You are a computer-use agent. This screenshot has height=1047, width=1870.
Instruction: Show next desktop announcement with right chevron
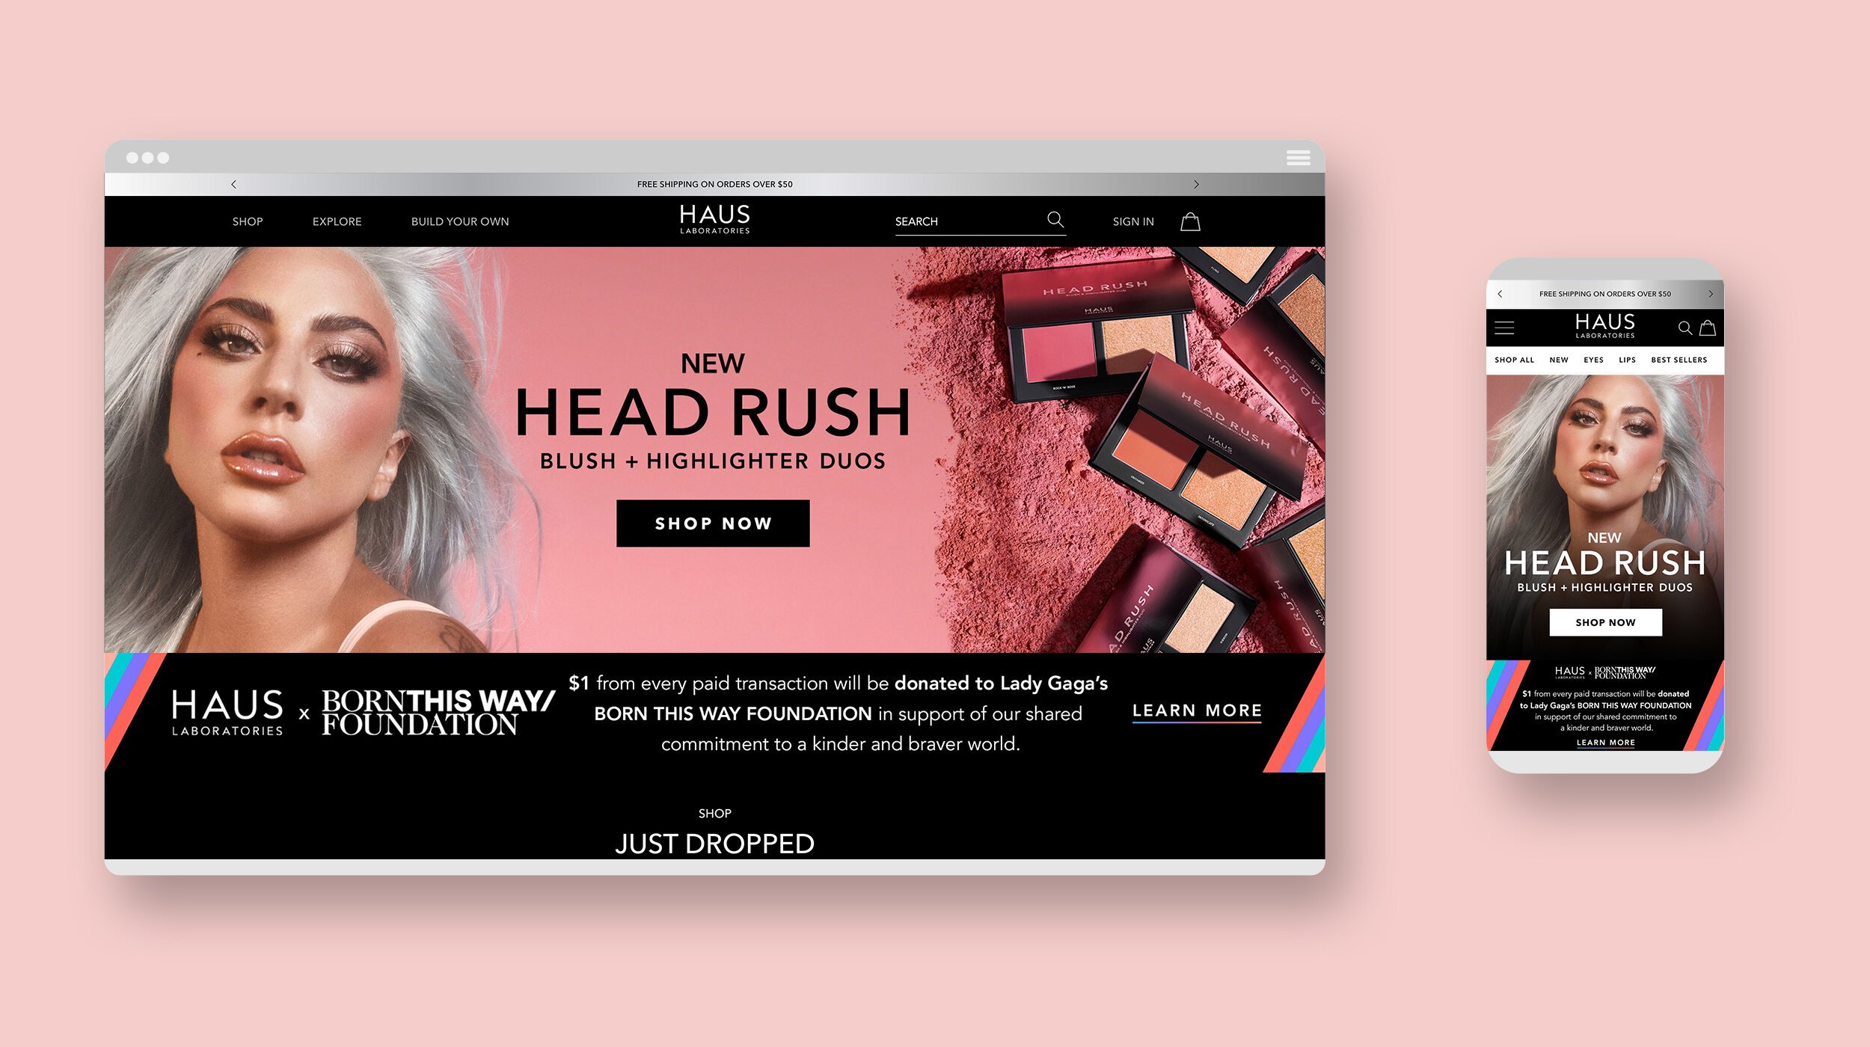(x=1196, y=184)
